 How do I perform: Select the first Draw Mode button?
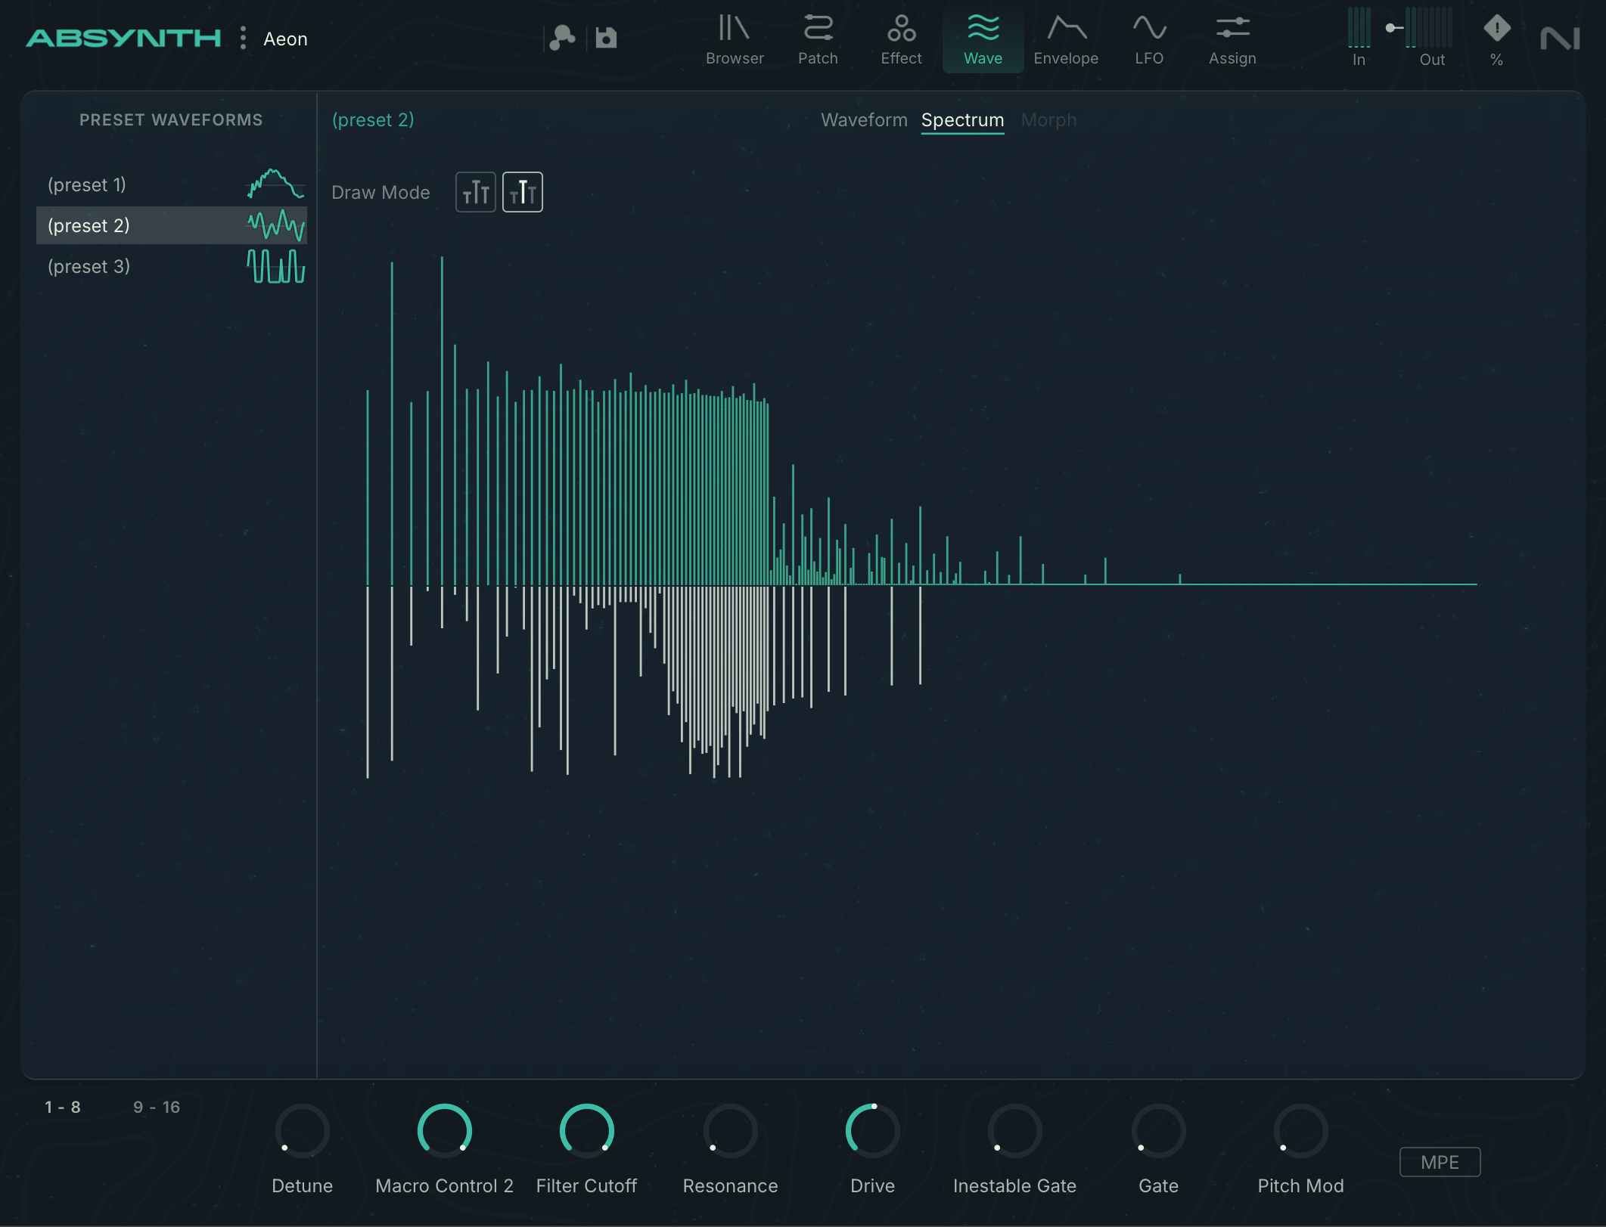click(x=476, y=192)
